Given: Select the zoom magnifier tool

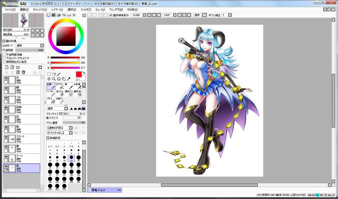Looking at the screenshot, I should click(x=54, y=79).
